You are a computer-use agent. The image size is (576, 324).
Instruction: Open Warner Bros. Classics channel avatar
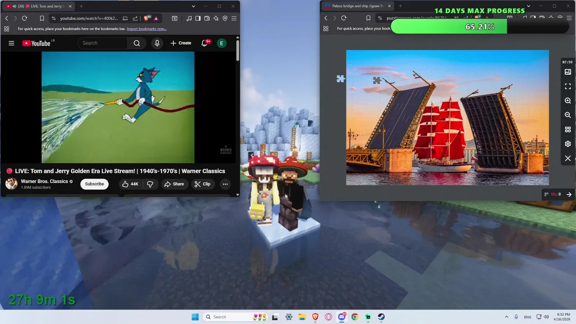point(11,184)
